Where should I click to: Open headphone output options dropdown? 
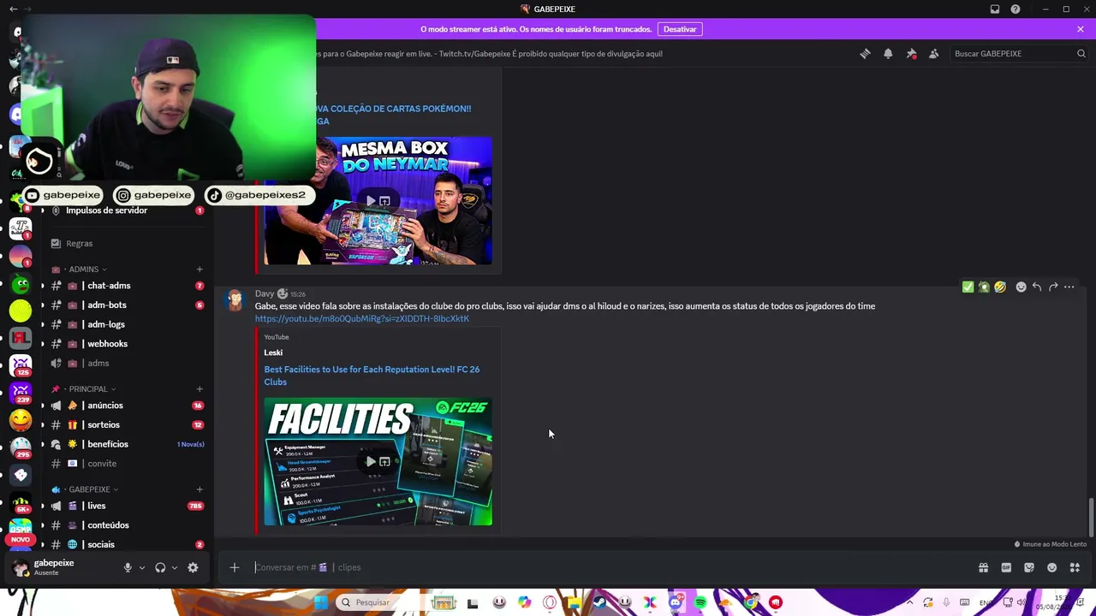(175, 567)
